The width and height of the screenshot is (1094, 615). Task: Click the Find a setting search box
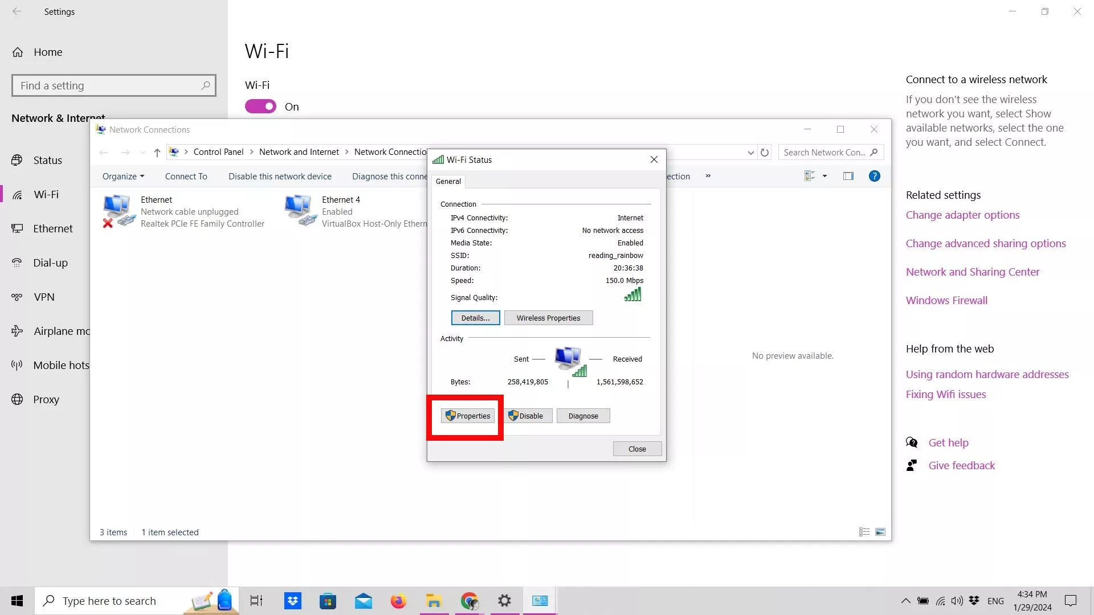point(108,85)
